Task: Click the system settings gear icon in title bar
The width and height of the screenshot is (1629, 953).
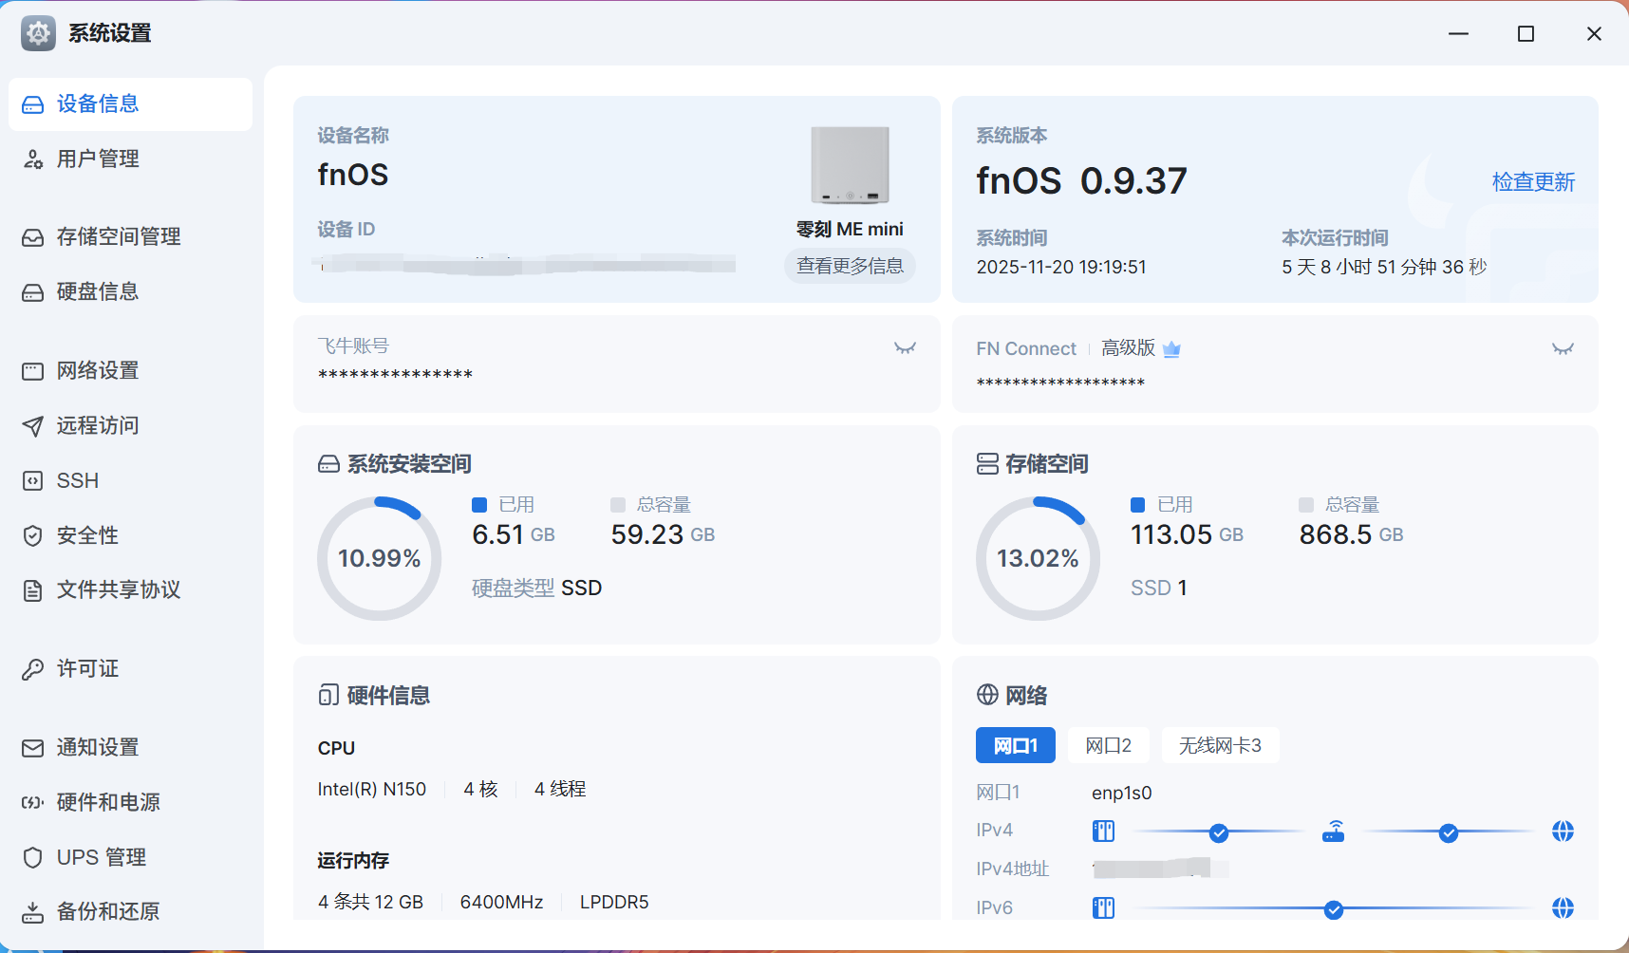Action: (x=38, y=33)
